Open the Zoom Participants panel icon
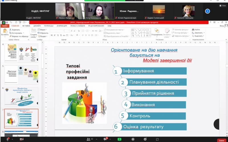 (88, 139)
